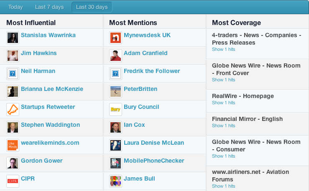Show 1 hits for RealWire Homepage
Screen dimensions: 309x191
[x=223, y=103]
